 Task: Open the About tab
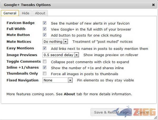pos(40,13)
